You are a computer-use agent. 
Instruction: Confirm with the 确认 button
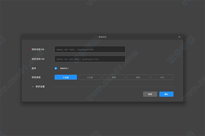click(166, 94)
